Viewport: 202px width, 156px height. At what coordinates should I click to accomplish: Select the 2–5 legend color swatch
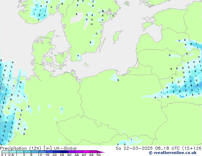pos(27,152)
